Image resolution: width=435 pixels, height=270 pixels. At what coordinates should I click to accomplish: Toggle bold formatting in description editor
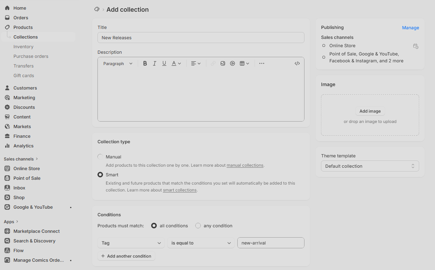(145, 63)
